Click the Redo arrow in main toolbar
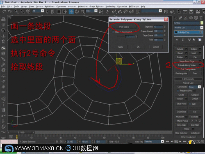The height and width of the screenshot is (154, 205). coord(10,11)
